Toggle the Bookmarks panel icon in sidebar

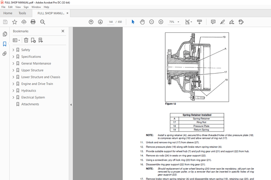click(5, 44)
